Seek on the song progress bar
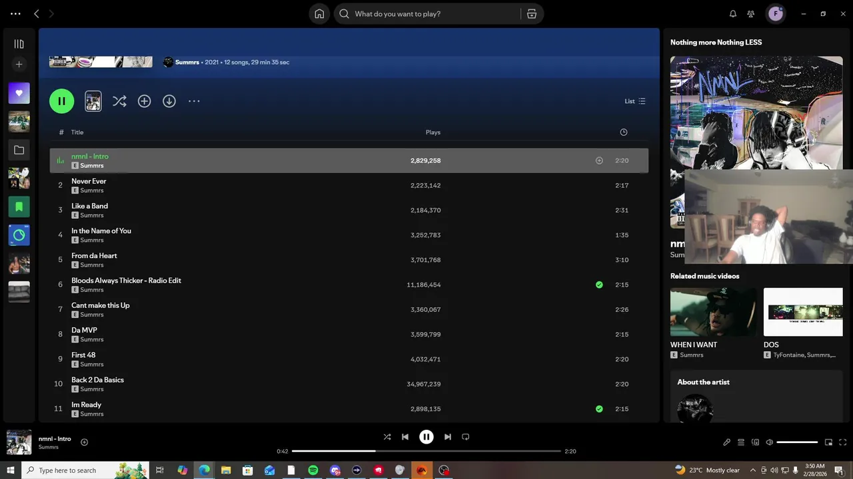This screenshot has width=853, height=479. [426, 451]
